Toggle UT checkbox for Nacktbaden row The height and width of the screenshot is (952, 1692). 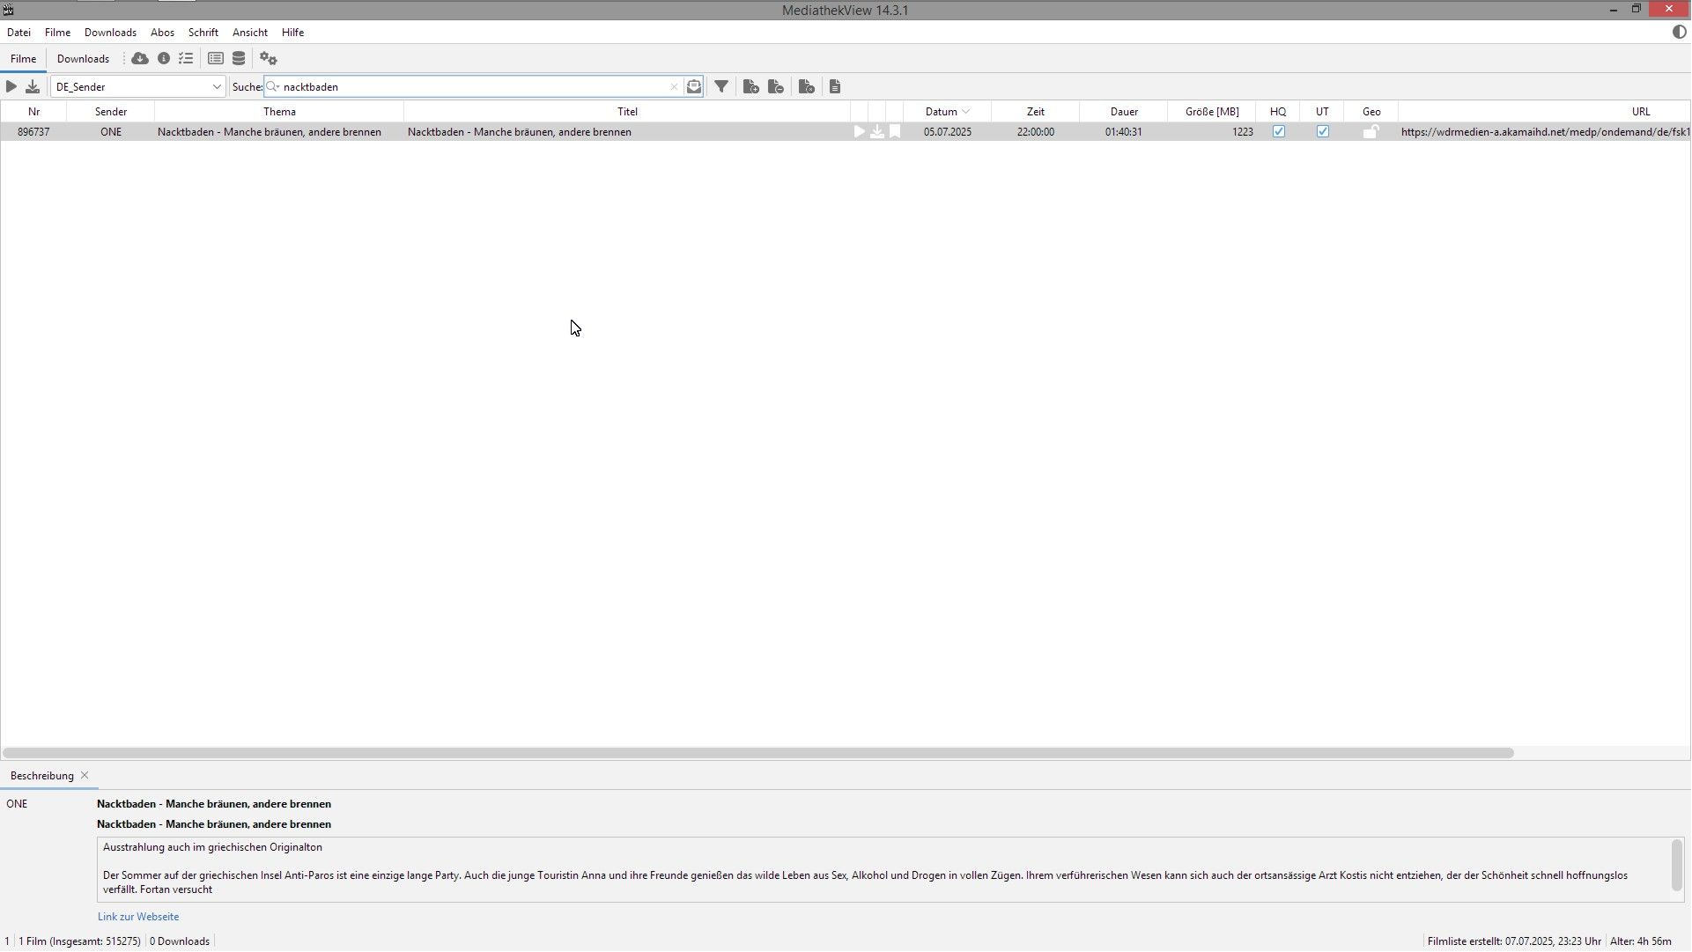1323,132
